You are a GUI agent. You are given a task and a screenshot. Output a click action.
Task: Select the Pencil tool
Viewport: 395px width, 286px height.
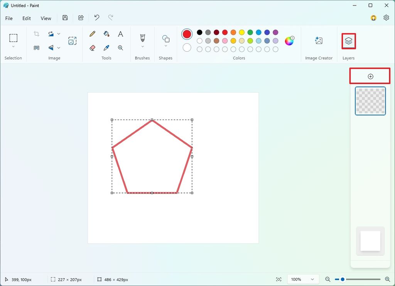coord(93,34)
